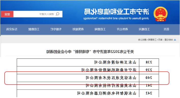Open the 首页 nav item

tap(166, 29)
